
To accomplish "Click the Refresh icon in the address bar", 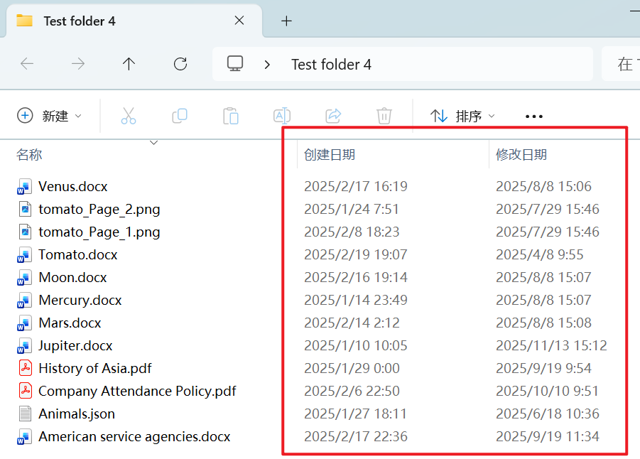I will coord(180,63).
